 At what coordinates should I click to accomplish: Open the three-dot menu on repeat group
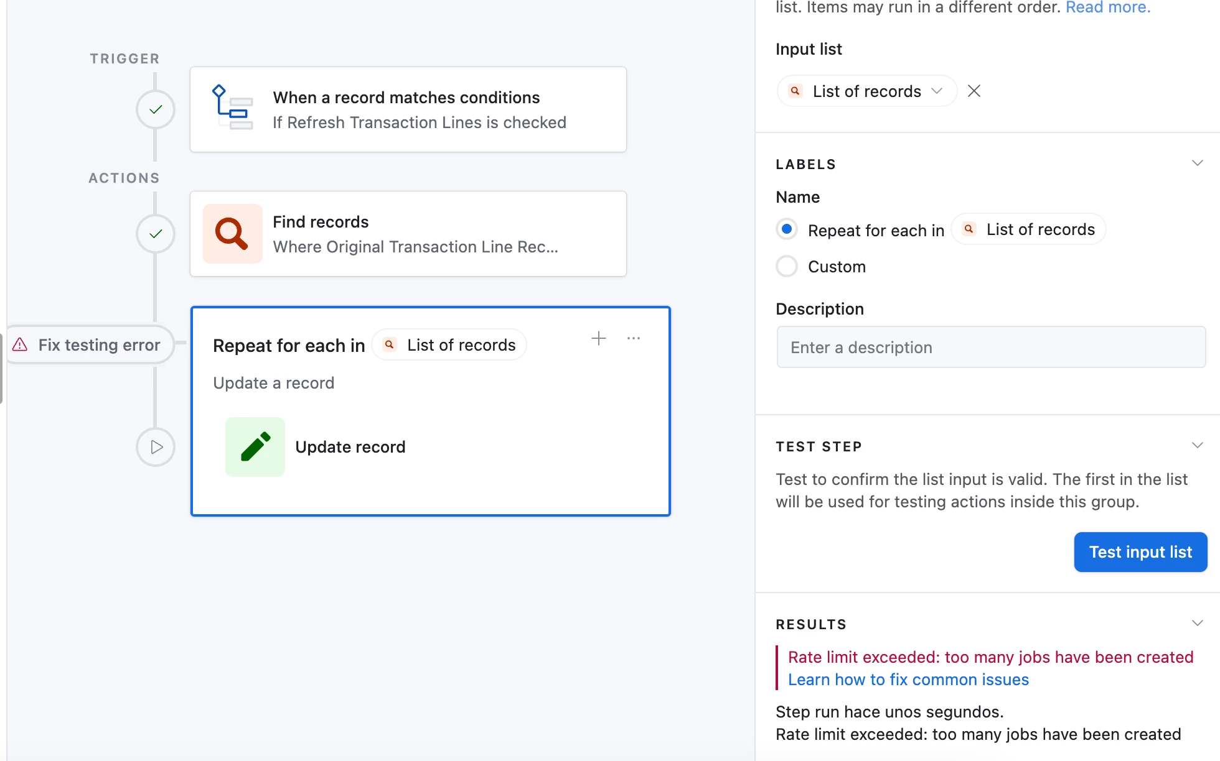(634, 338)
